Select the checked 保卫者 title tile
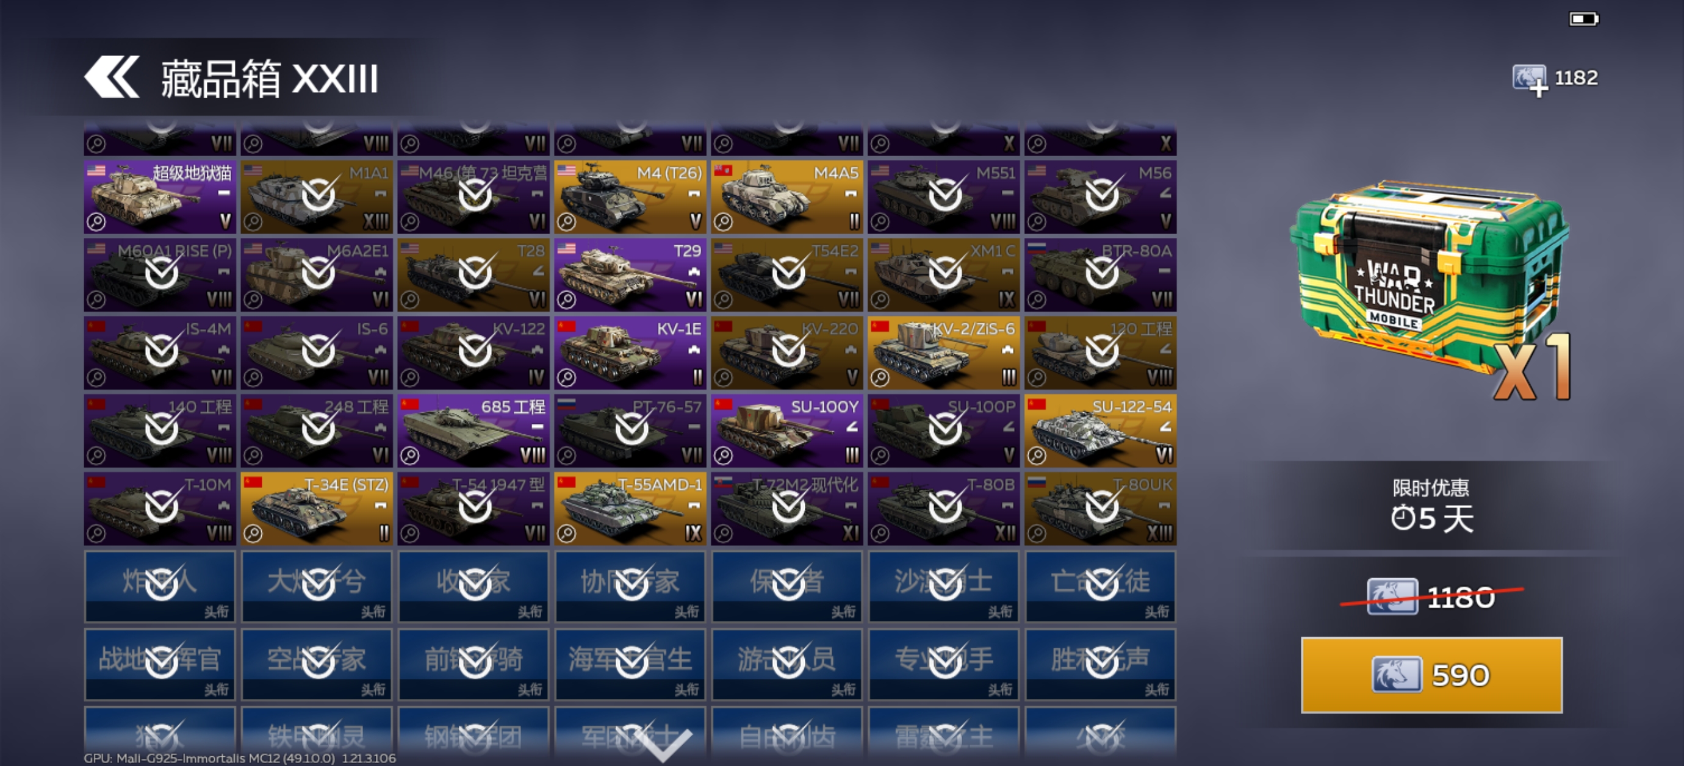Image resolution: width=1684 pixels, height=766 pixels. (787, 585)
